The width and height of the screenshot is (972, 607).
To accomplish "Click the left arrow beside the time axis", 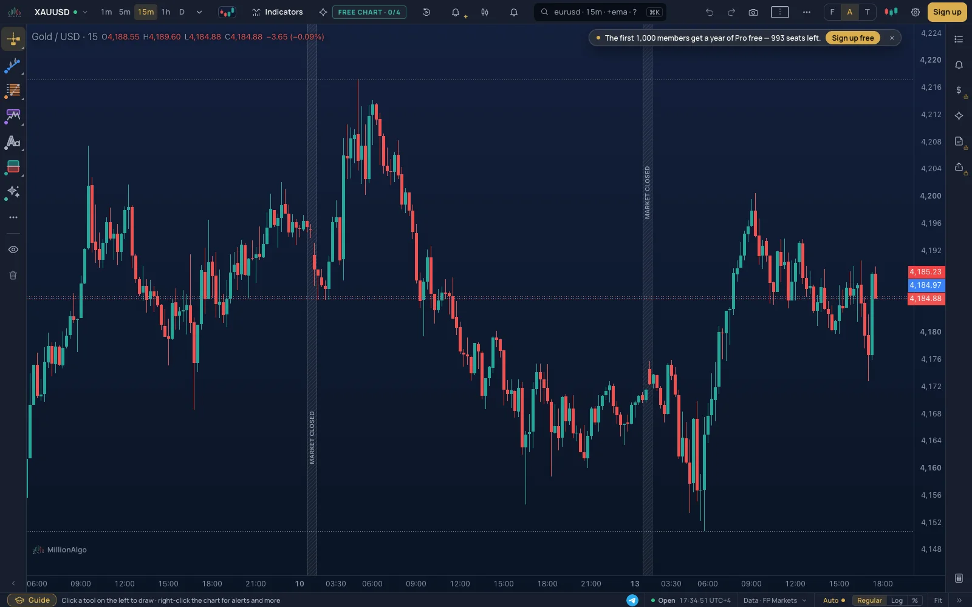I will click(13, 583).
